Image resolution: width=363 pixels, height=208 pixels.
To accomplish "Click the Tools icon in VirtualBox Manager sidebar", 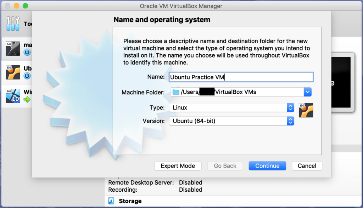I will [x=13, y=23].
